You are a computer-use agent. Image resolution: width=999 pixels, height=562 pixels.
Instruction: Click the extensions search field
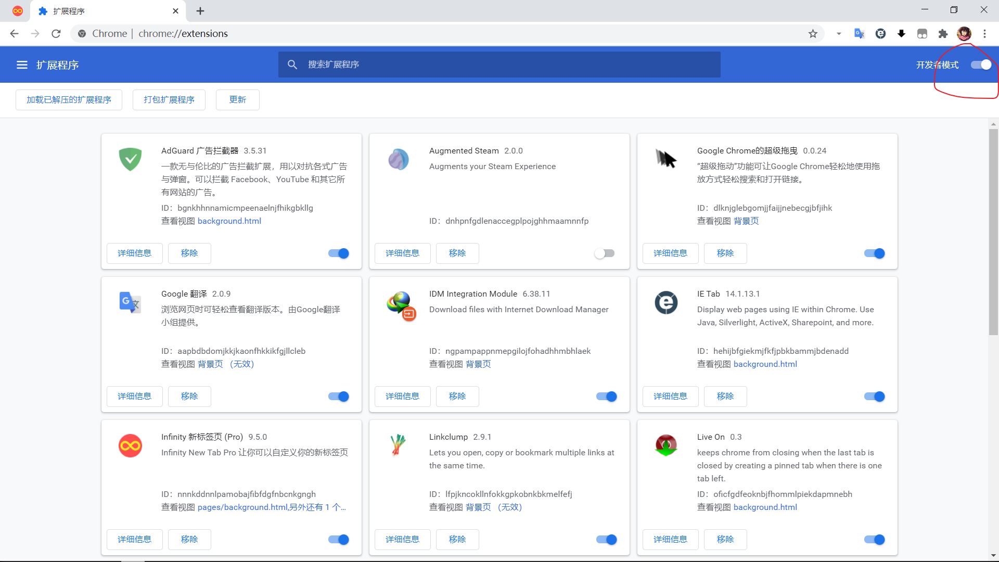click(x=499, y=65)
